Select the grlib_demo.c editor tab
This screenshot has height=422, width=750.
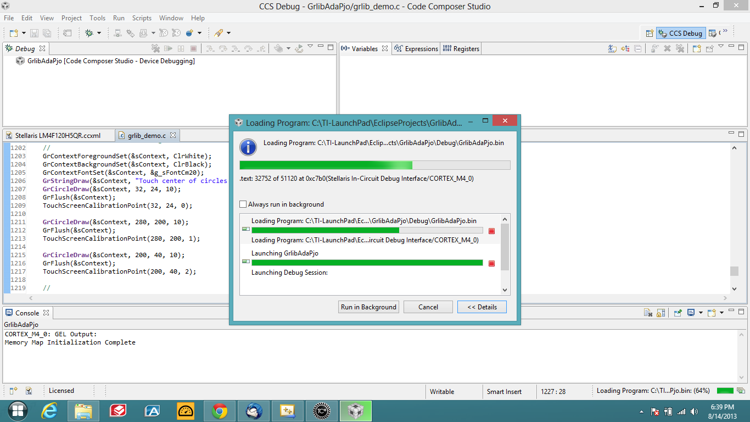tap(147, 135)
